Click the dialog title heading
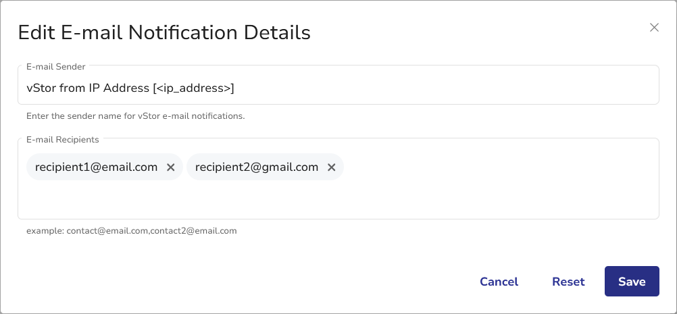Viewport: 677px width, 314px height. 164,32
